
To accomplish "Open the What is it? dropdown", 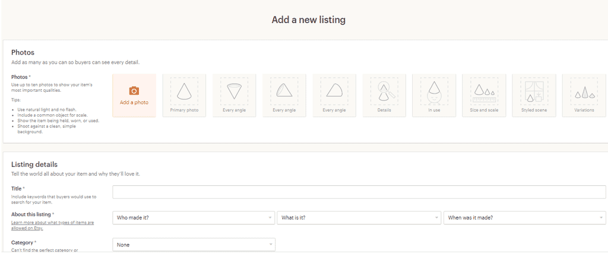I will (359, 218).
